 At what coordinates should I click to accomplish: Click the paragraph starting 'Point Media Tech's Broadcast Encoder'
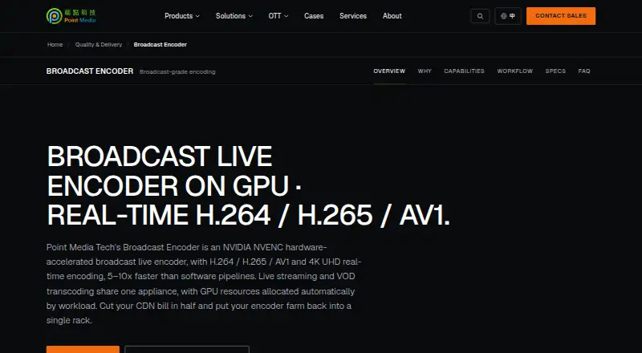pyautogui.click(x=204, y=284)
